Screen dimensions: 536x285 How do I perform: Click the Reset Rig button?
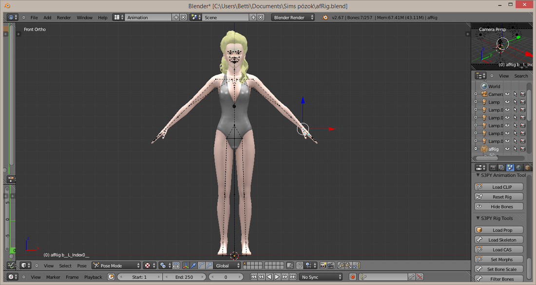click(499, 196)
